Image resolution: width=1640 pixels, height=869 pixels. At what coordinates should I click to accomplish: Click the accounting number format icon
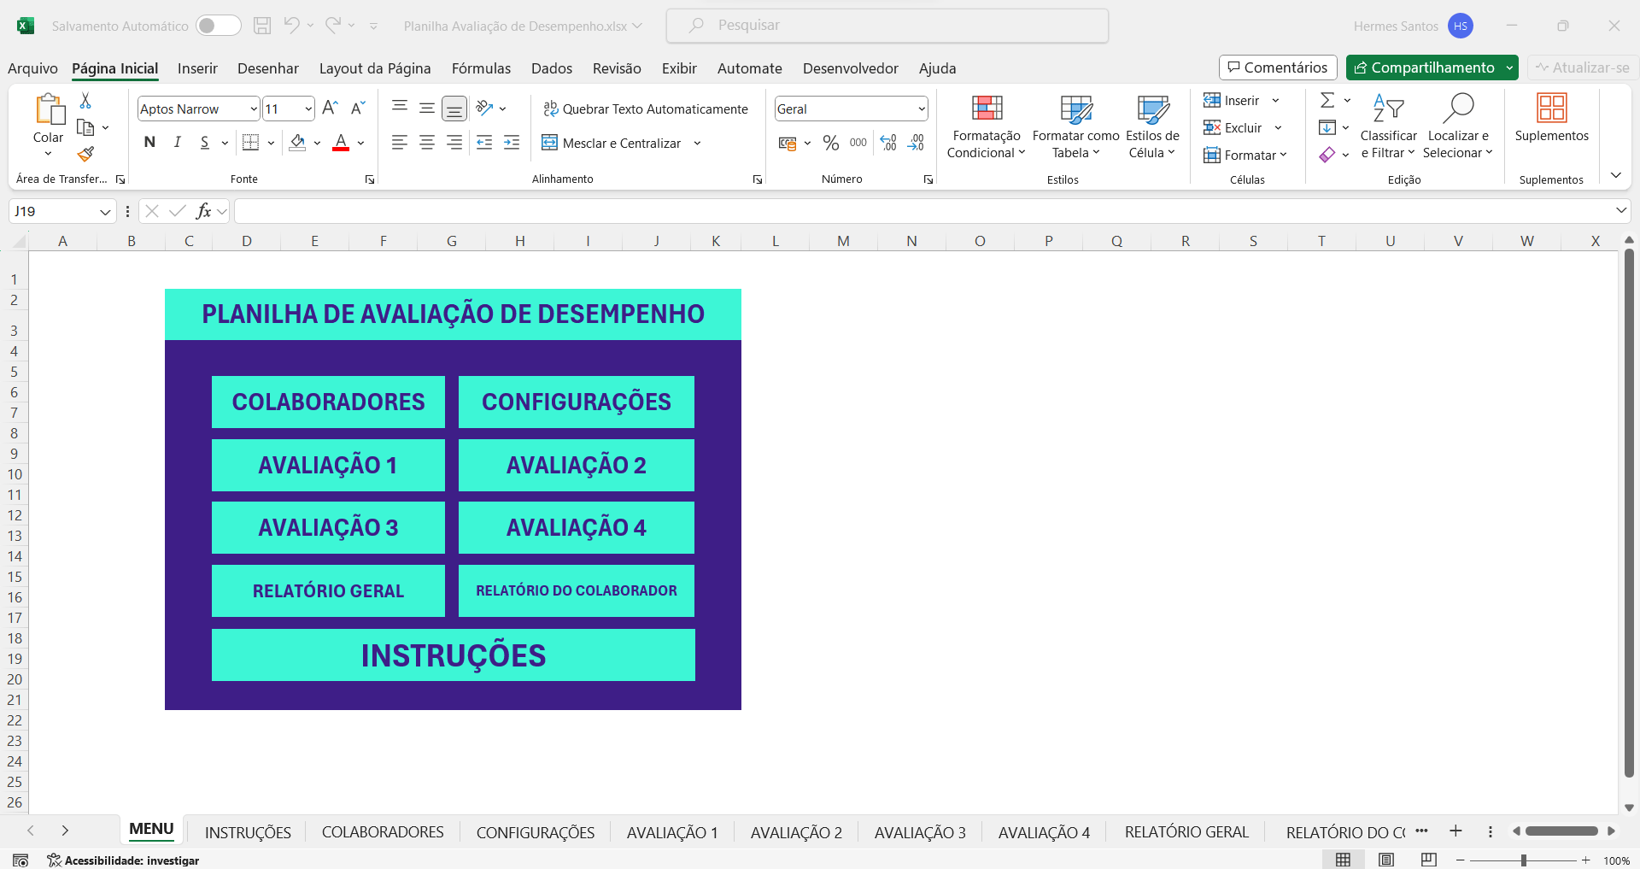(788, 143)
